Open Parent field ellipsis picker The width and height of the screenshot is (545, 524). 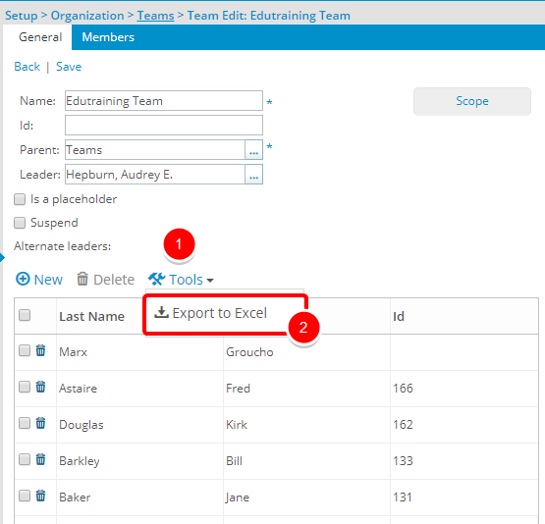pos(253,150)
